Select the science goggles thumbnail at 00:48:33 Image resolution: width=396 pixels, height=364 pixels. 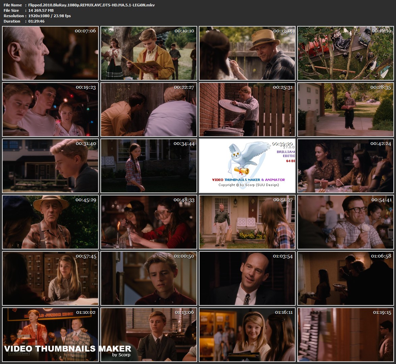click(149, 222)
